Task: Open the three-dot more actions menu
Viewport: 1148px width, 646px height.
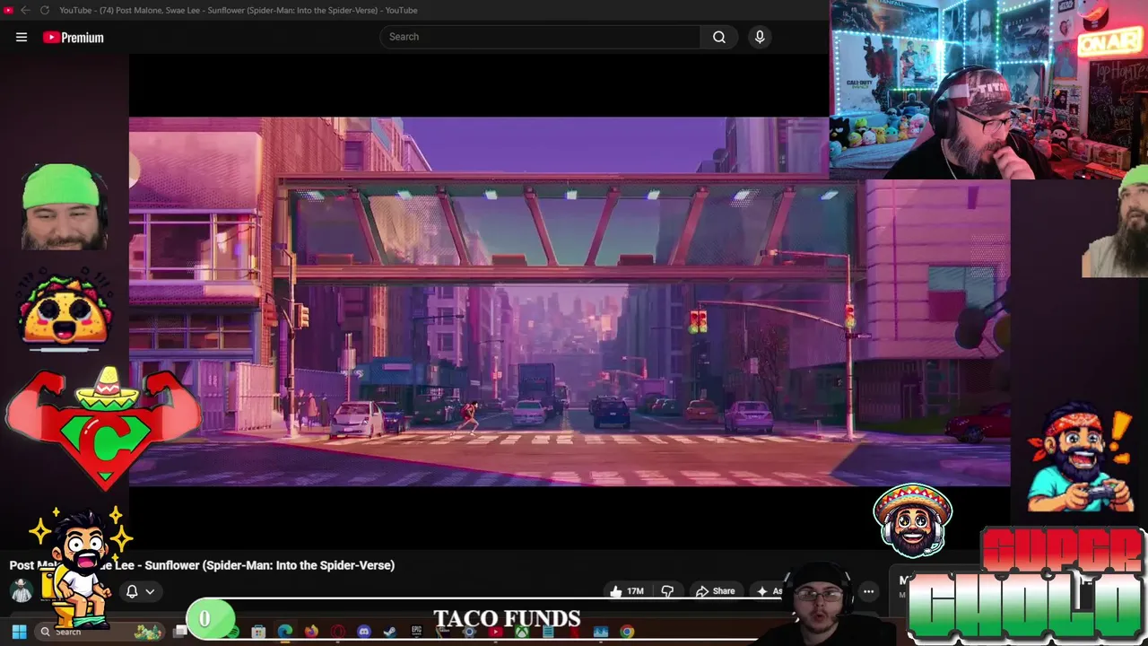Action: click(868, 591)
